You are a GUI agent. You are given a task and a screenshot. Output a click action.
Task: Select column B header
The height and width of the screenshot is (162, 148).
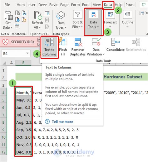coord(23,63)
